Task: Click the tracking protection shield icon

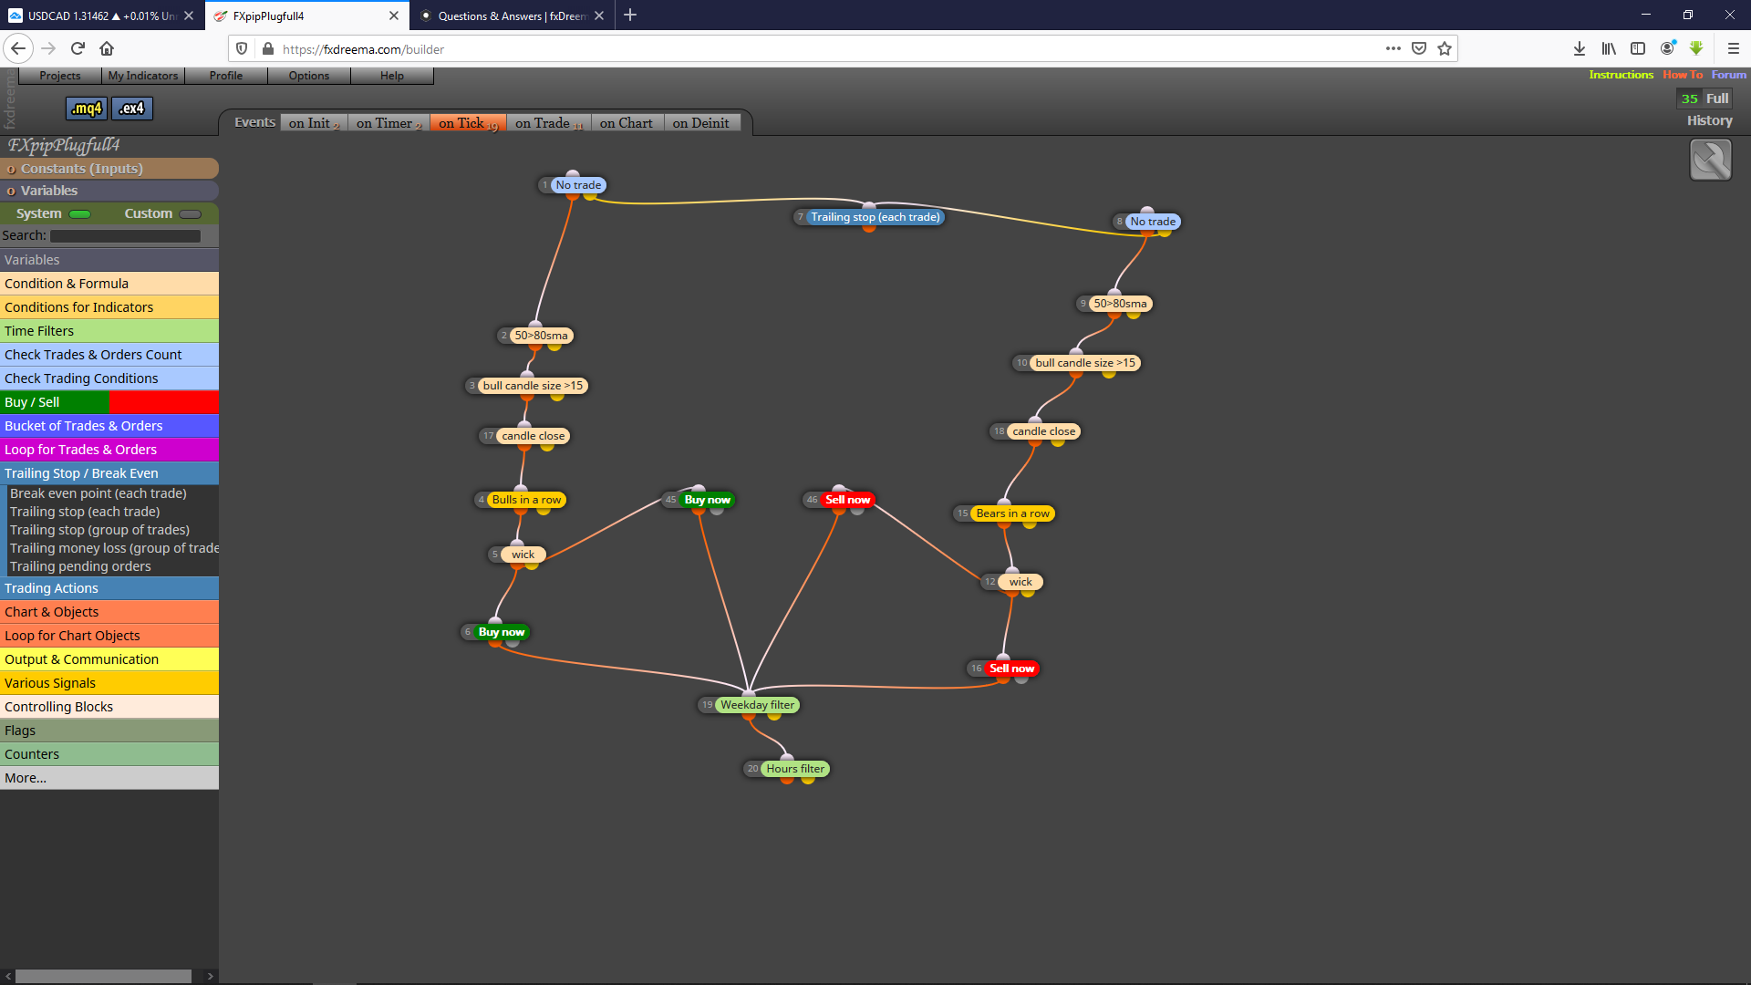Action: click(x=242, y=49)
